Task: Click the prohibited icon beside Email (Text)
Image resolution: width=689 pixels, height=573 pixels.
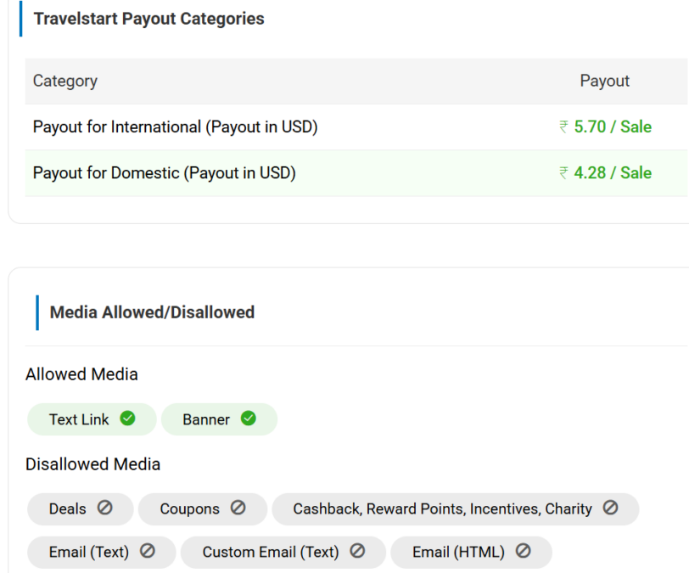Action: coord(147,551)
